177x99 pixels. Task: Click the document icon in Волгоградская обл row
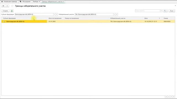point(4,21)
